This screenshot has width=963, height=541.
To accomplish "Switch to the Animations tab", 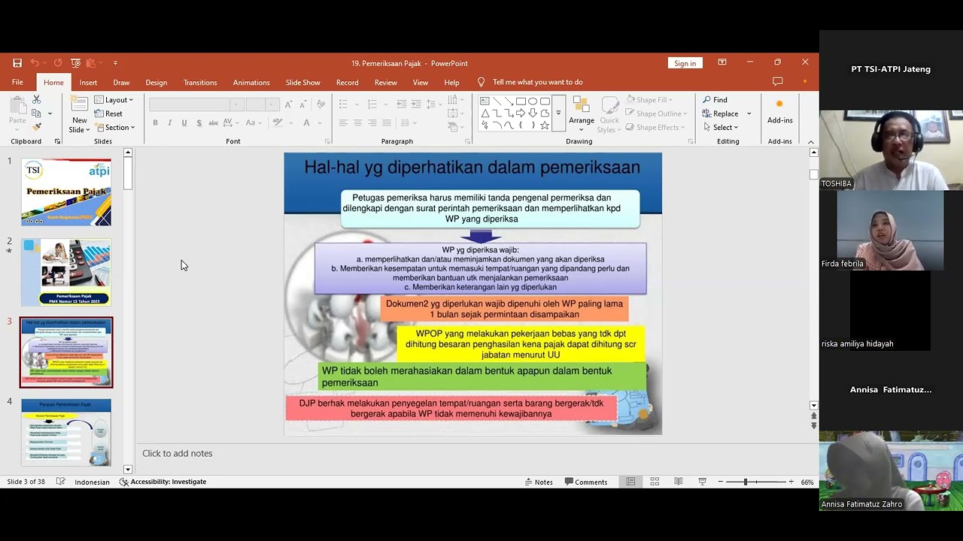I will tap(251, 83).
